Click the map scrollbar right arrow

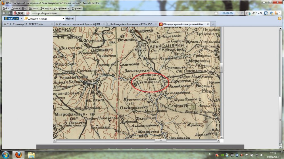[x=218, y=141]
